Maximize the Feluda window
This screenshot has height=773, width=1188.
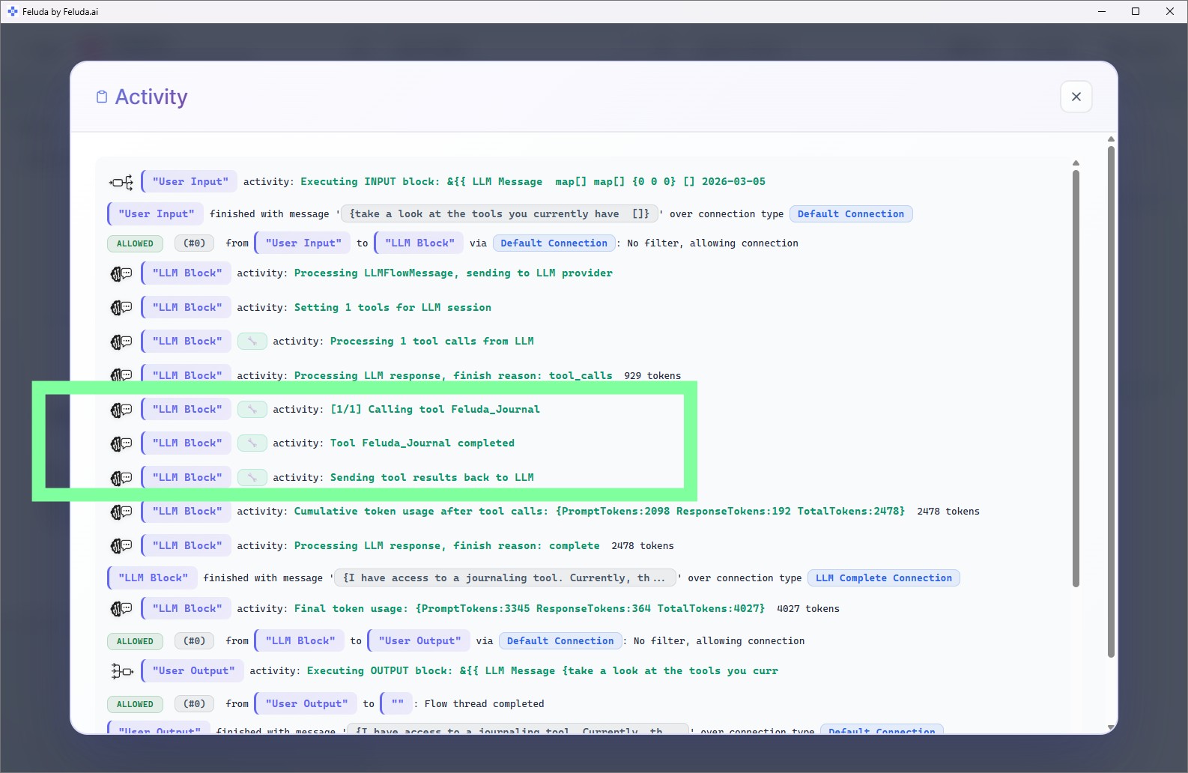1136,11
